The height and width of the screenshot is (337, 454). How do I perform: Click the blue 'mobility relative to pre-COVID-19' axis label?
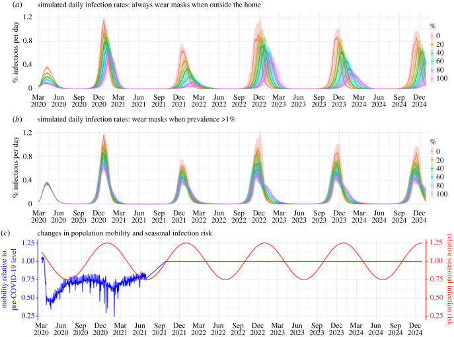(9, 279)
